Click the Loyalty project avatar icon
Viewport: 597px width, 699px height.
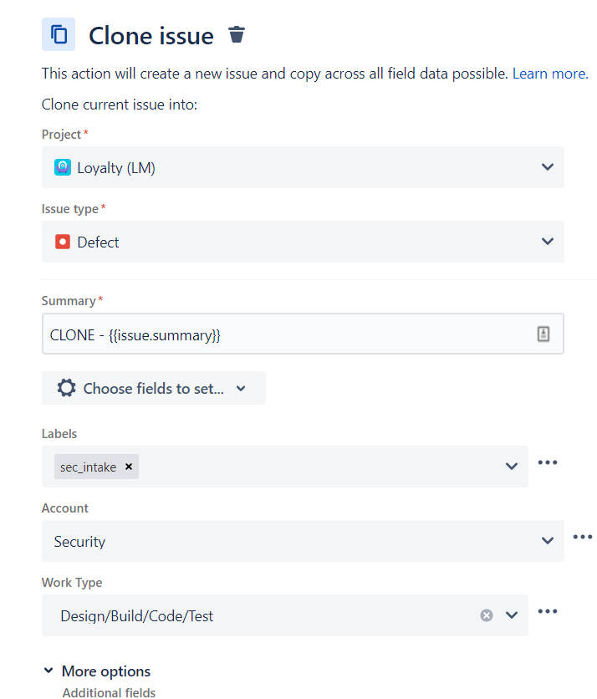point(63,166)
